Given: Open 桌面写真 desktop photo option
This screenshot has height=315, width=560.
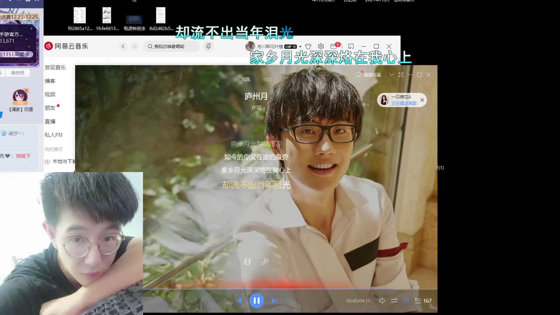Looking at the screenshot, I should [369, 75].
